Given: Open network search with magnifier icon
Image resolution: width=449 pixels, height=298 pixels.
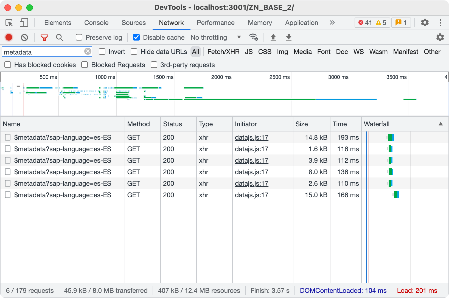Looking at the screenshot, I should (x=60, y=37).
